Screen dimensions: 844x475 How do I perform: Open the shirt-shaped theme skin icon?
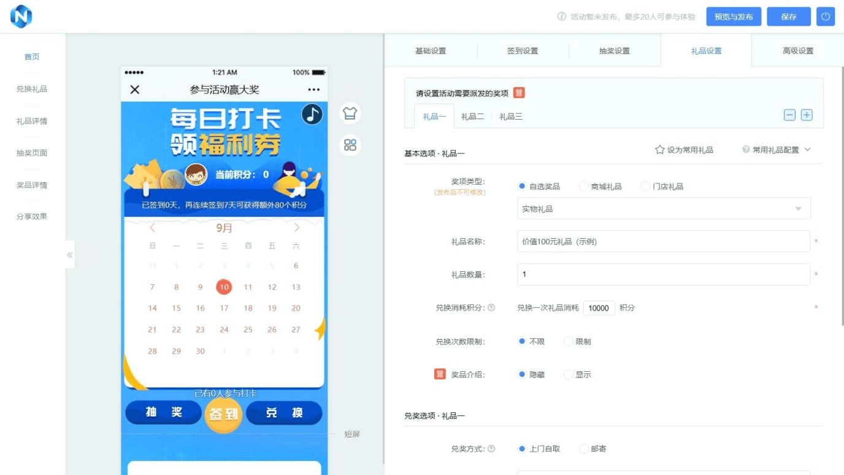click(350, 114)
